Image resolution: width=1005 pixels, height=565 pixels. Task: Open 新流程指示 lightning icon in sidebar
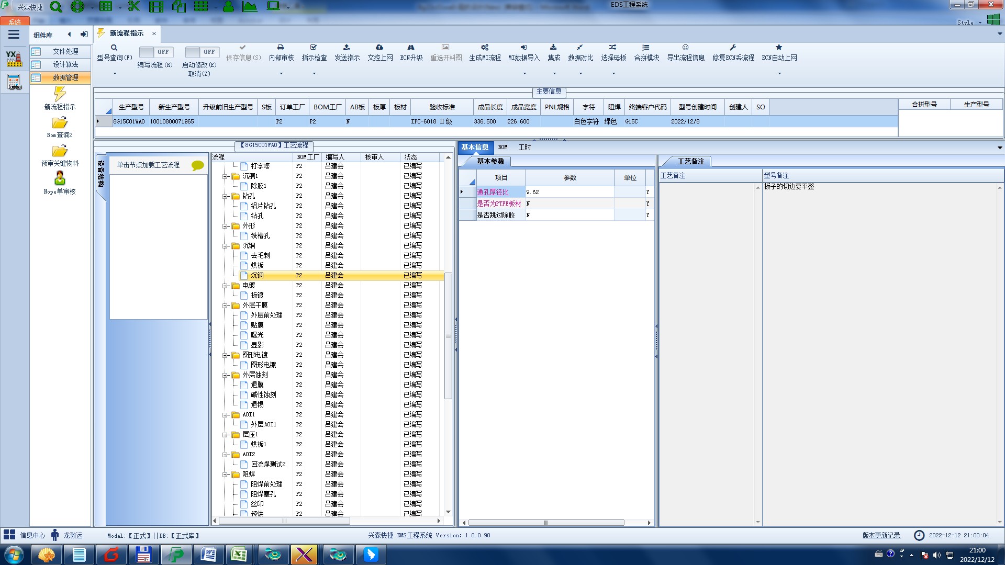(x=60, y=94)
